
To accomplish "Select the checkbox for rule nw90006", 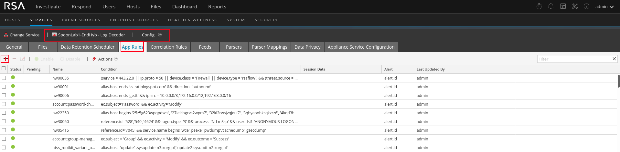I will [4, 95].
